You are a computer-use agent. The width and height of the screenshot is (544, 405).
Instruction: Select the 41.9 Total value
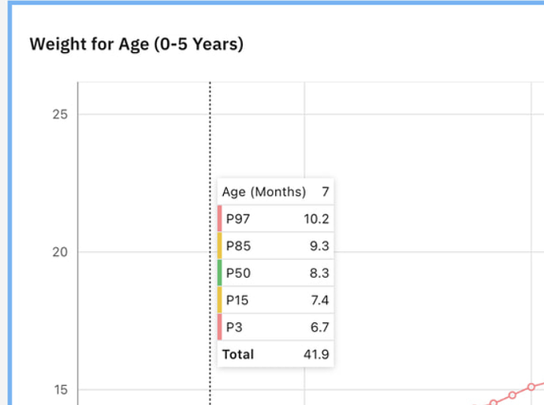(316, 354)
